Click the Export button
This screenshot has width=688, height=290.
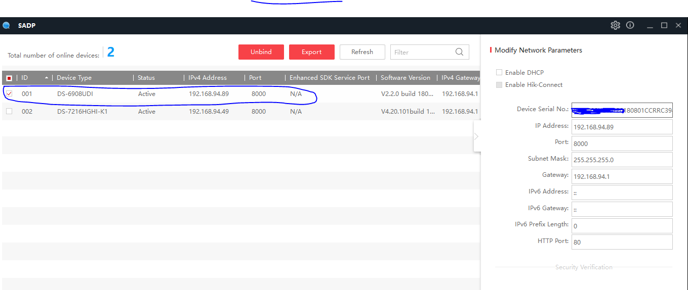coord(311,52)
